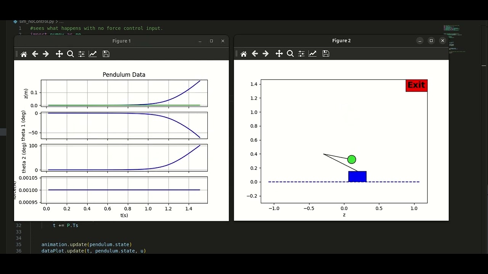Click the '#sees what happens' comment line
Image resolution: width=488 pixels, height=274 pixels.
click(x=96, y=28)
